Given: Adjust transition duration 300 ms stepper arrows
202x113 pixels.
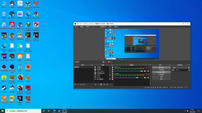Looking at the screenshot, I should (189, 70).
